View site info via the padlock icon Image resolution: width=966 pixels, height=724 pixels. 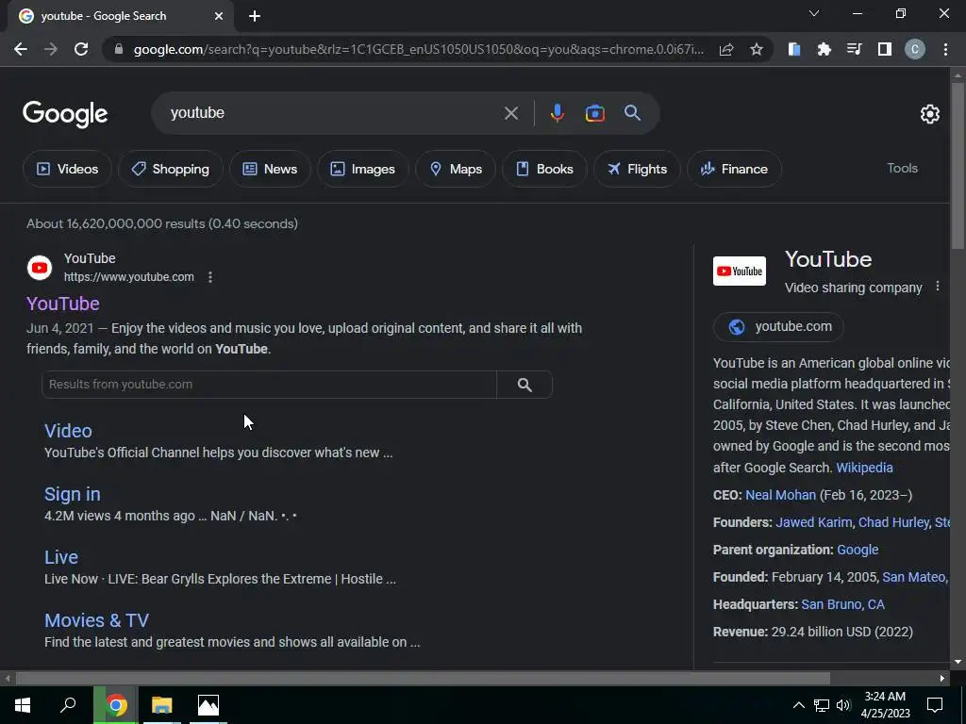pos(120,49)
